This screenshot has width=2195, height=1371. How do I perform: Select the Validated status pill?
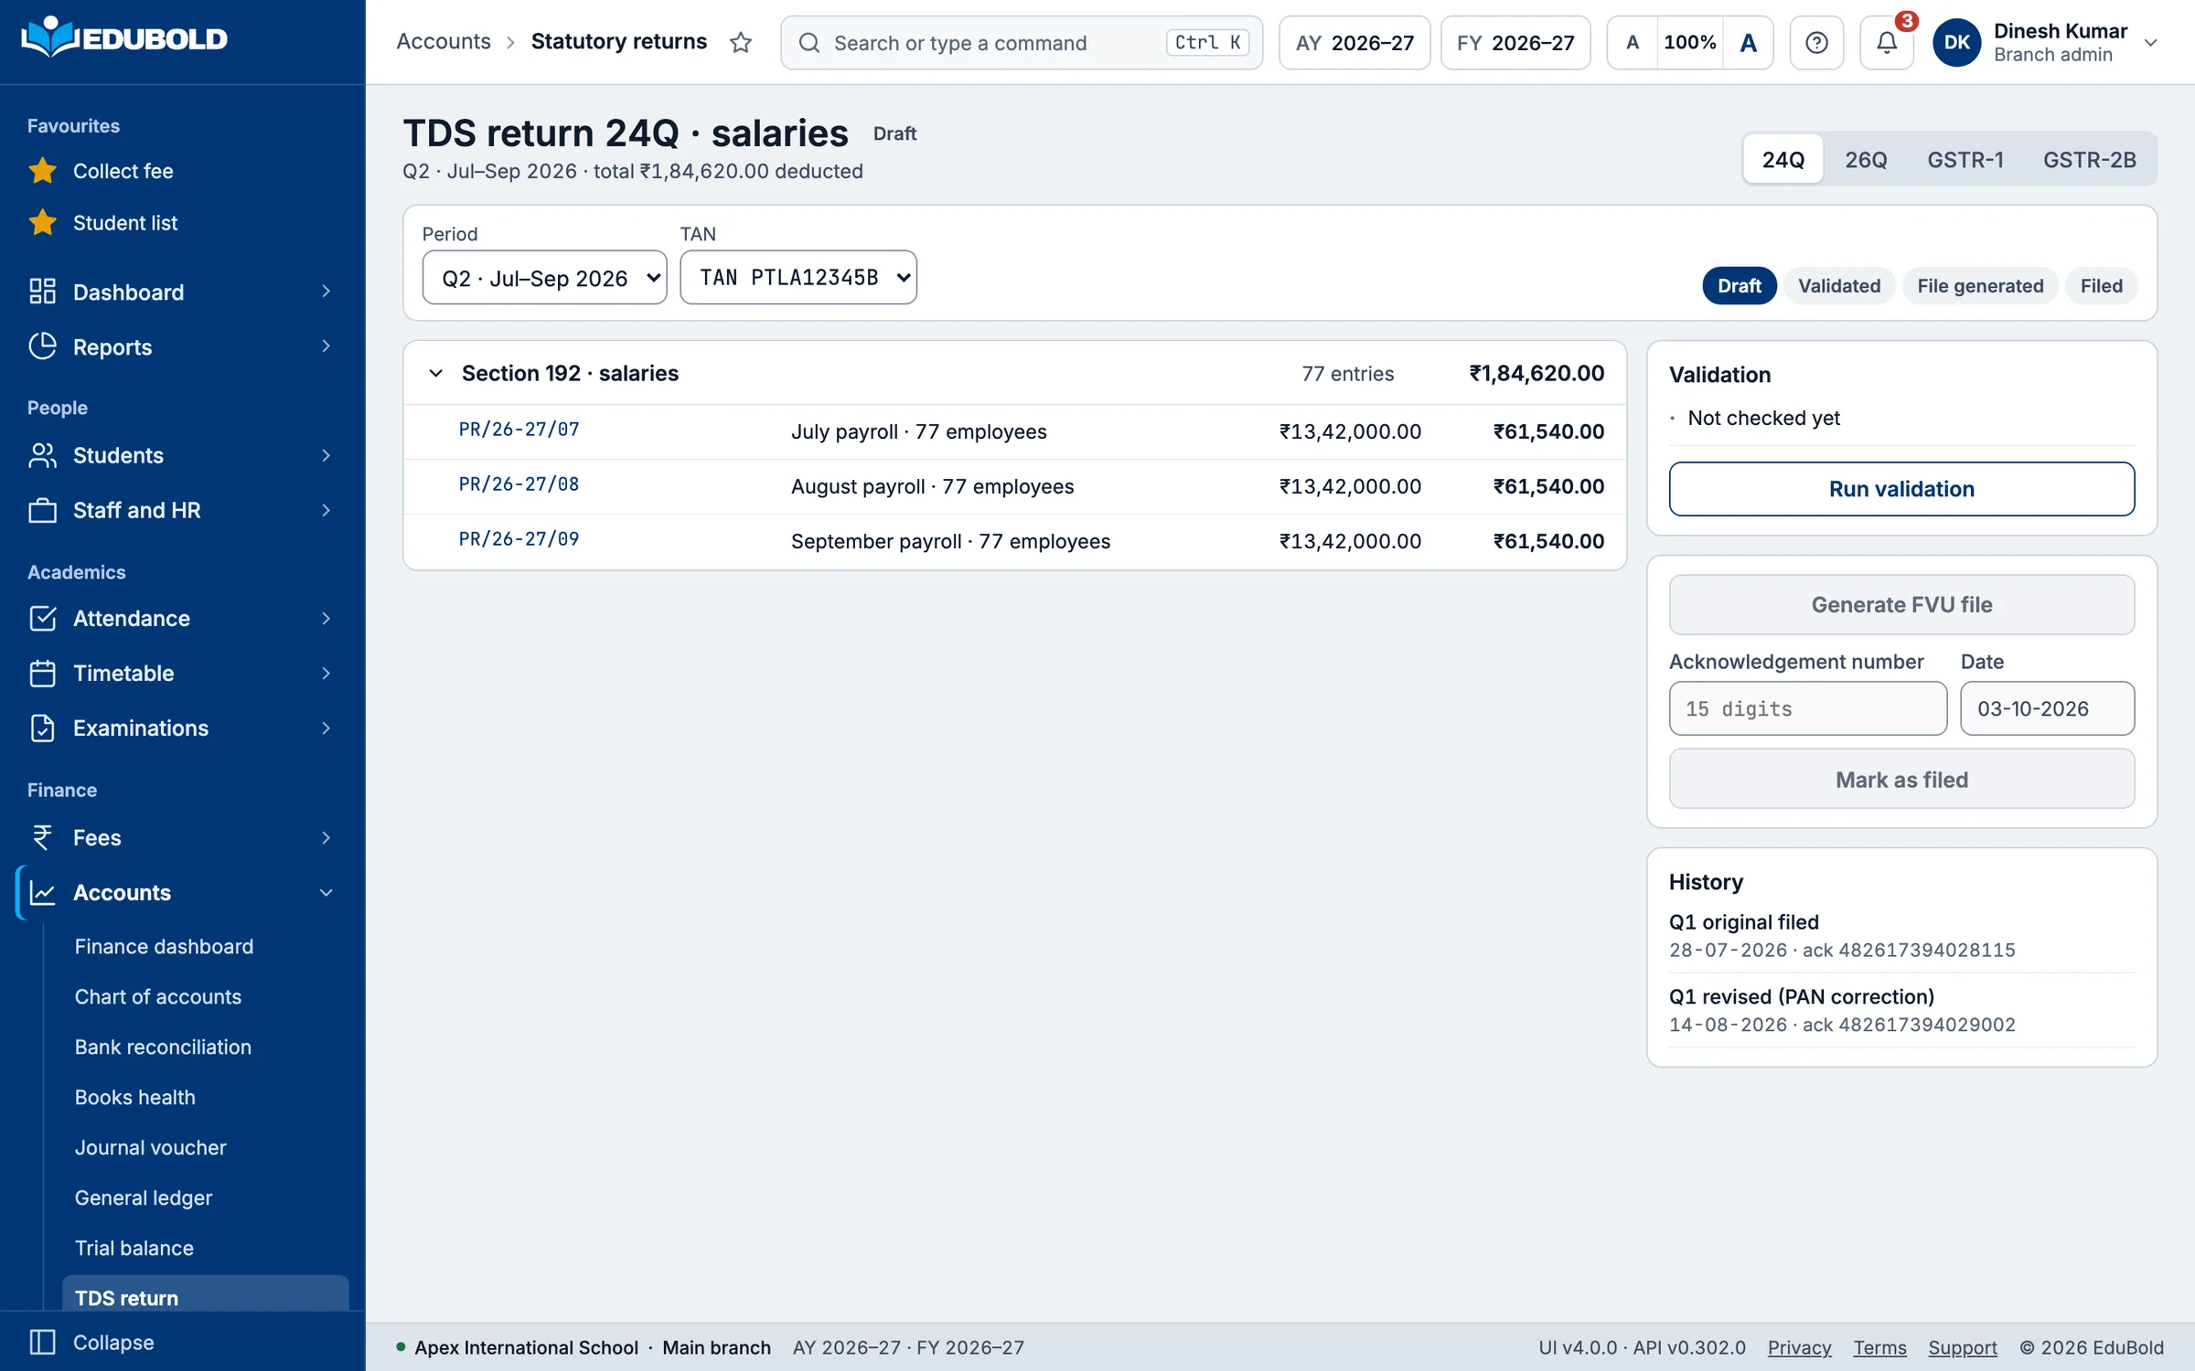point(1839,286)
